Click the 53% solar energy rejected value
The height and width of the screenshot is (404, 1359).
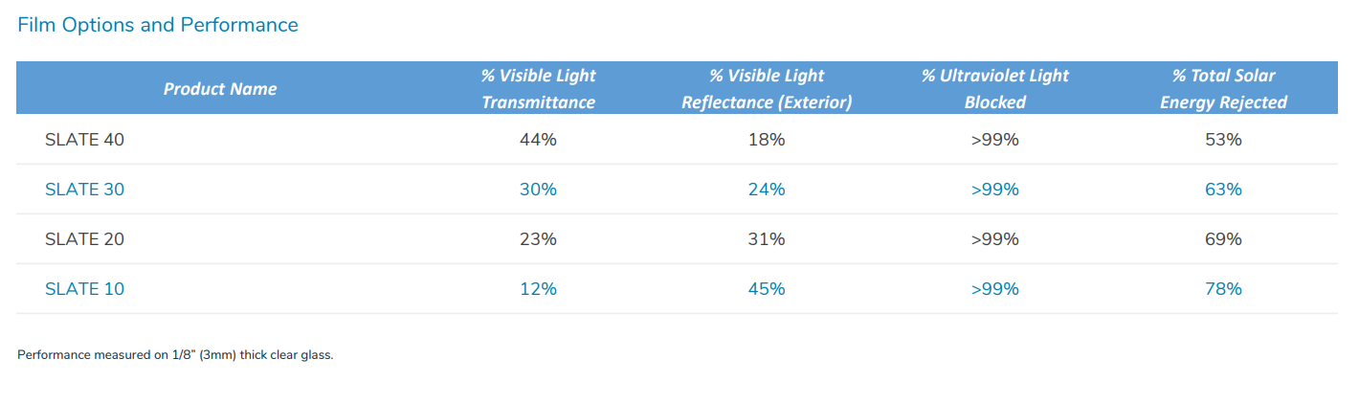point(1223,140)
